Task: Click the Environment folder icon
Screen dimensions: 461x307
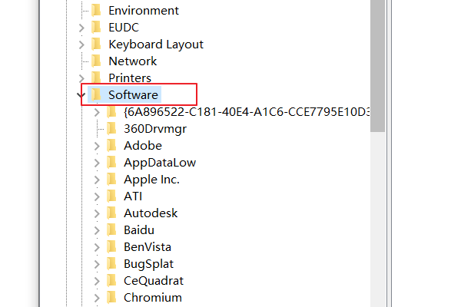Action: (96, 11)
